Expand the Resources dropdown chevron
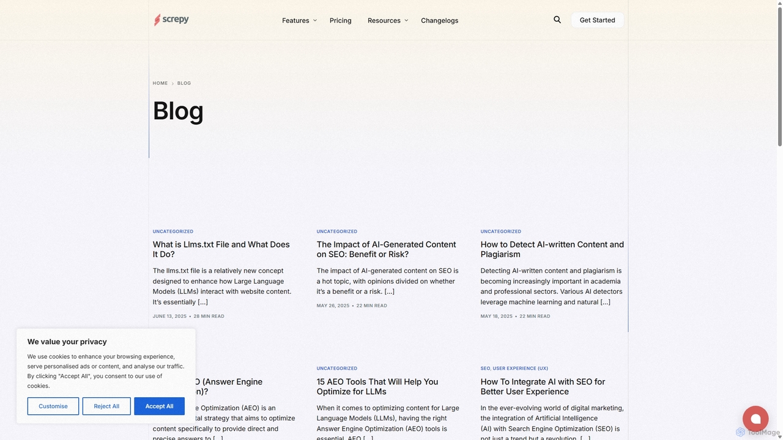This screenshot has height=440, width=783. coord(406,20)
